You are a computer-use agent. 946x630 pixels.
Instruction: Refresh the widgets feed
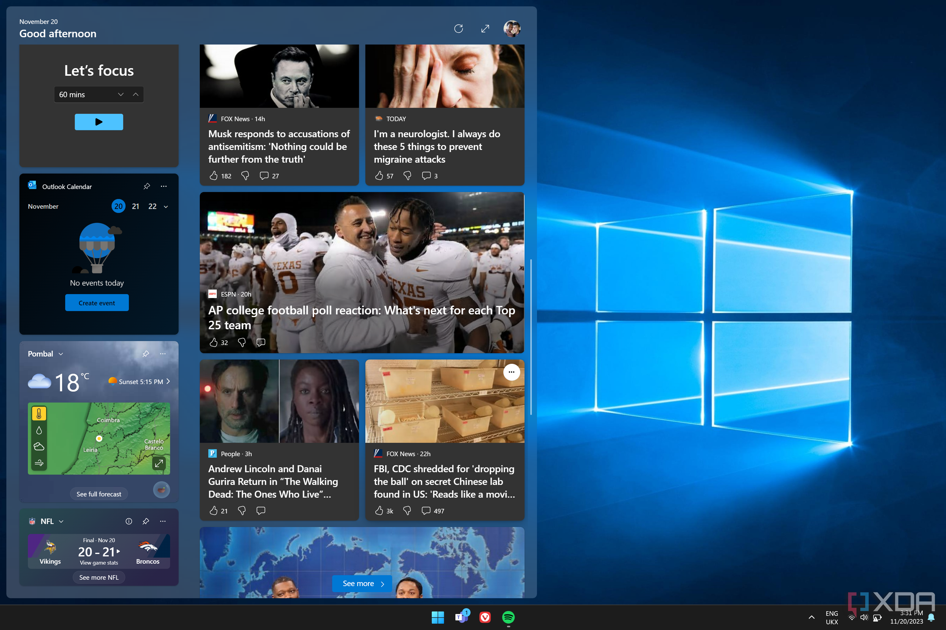(458, 28)
